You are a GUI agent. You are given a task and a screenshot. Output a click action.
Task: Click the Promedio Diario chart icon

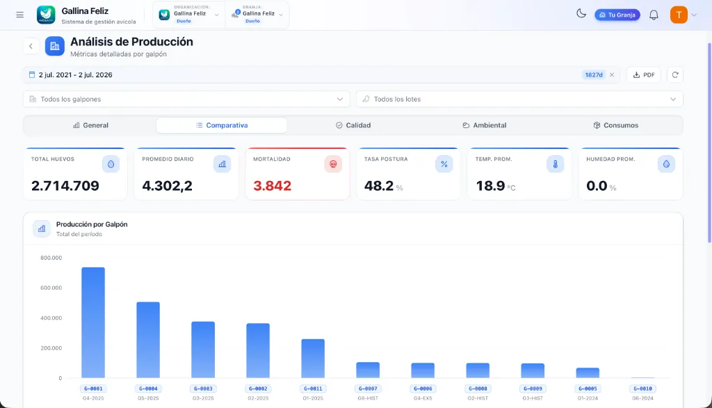pyautogui.click(x=222, y=164)
